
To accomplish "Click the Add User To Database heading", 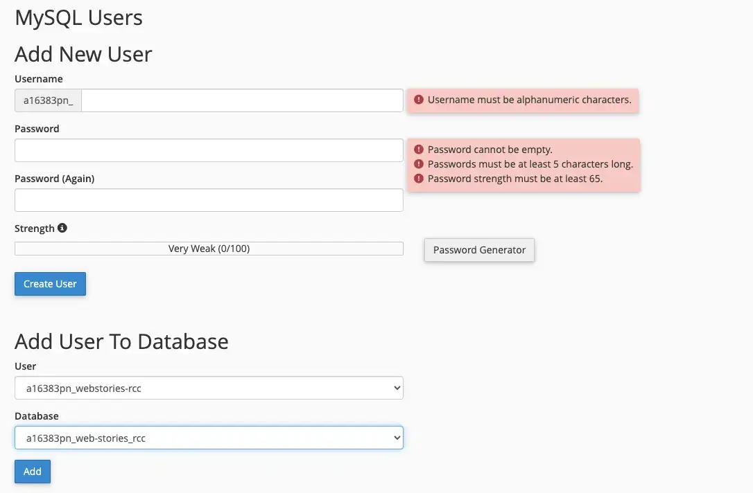I will coord(121,341).
